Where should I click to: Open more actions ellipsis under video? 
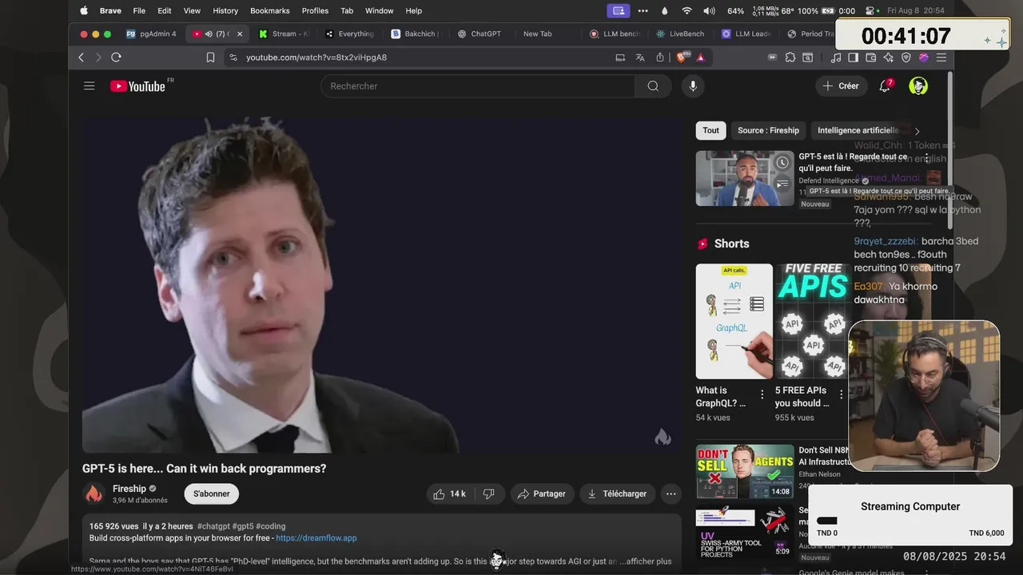pyautogui.click(x=671, y=494)
